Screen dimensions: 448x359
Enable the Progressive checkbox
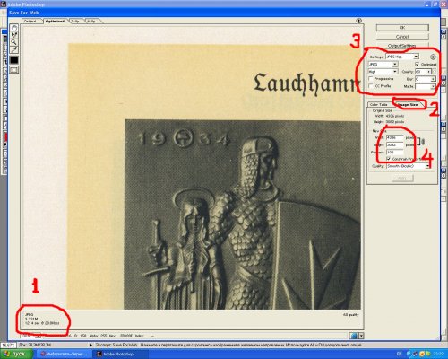(x=371, y=79)
